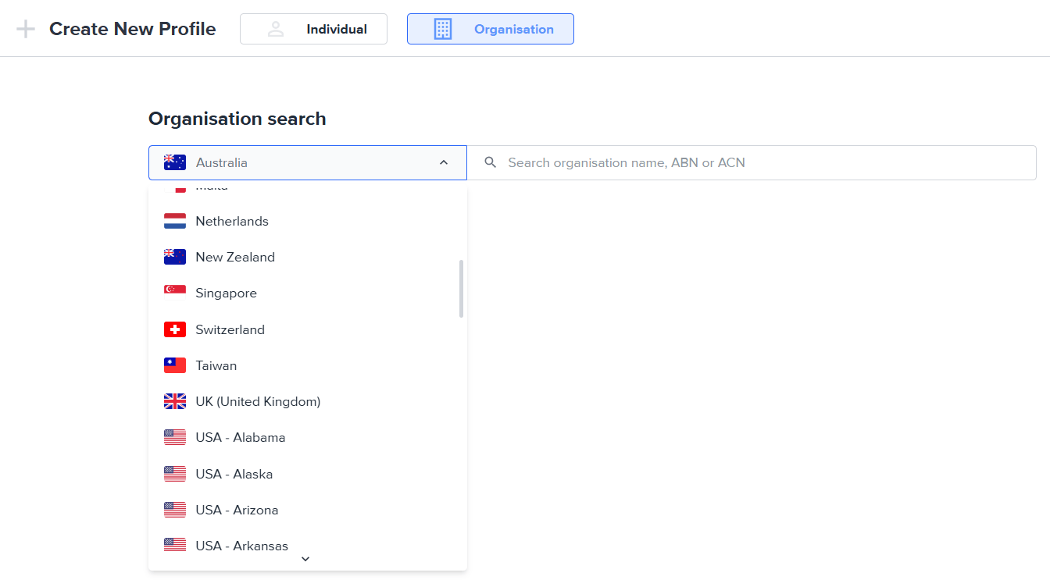Click the up chevron in country selector
The image size is (1050, 587).
pyautogui.click(x=444, y=162)
